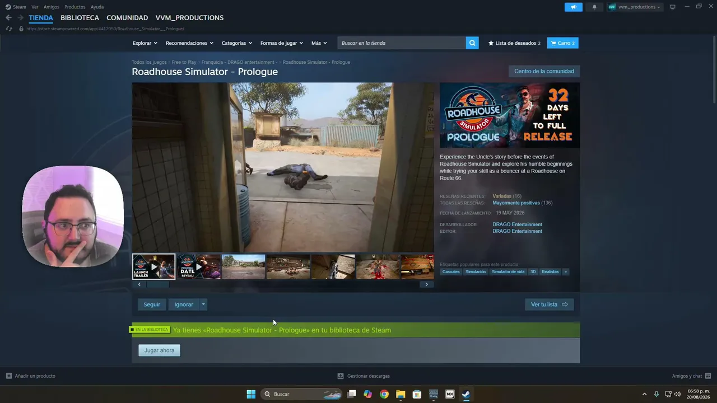Image resolution: width=717 pixels, height=403 pixels.
Task: Expand the Categorías dropdown
Action: pyautogui.click(x=237, y=43)
